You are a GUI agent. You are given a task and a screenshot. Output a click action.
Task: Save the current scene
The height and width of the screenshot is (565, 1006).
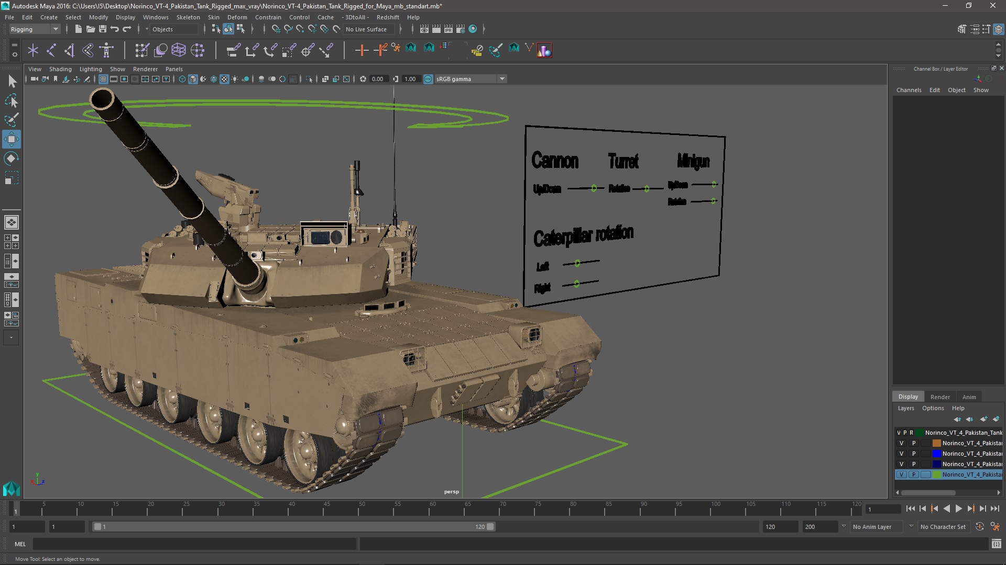(103, 29)
